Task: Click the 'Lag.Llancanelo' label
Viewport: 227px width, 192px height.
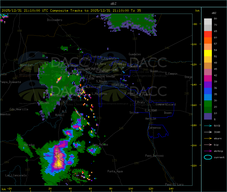Action: point(16,176)
